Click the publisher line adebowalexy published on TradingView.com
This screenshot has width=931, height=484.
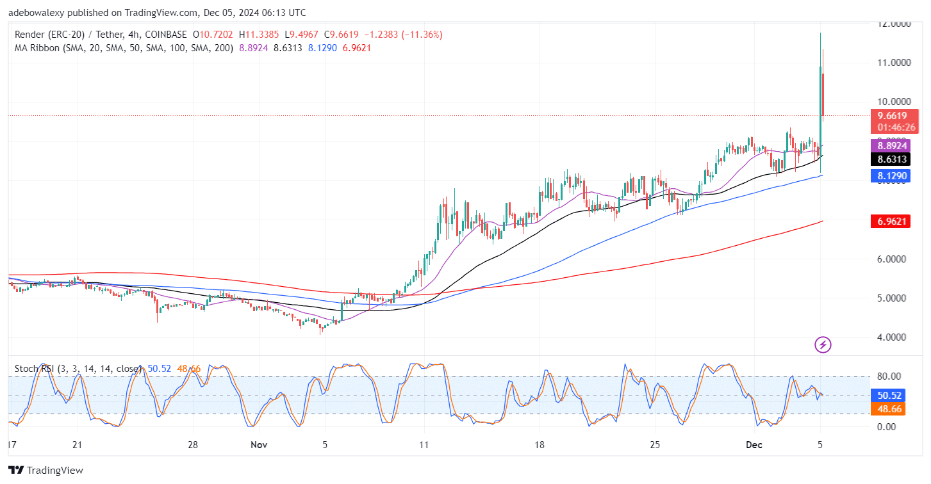[x=157, y=13]
